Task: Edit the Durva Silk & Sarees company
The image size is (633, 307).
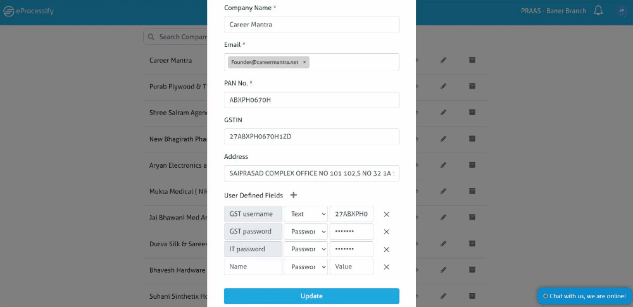Action: 443,244
